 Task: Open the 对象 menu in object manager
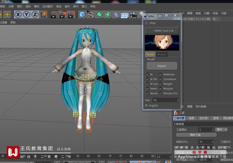click(207, 13)
